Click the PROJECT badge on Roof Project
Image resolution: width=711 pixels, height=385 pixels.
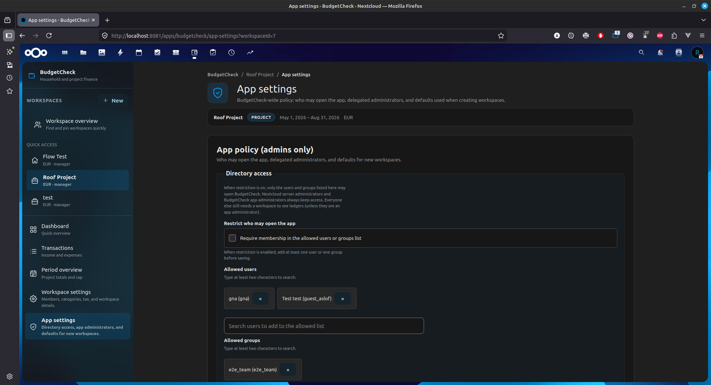pos(261,117)
